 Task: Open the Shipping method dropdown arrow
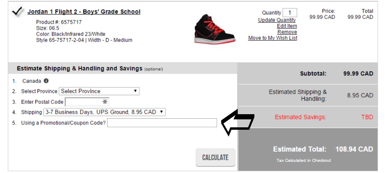(x=161, y=112)
